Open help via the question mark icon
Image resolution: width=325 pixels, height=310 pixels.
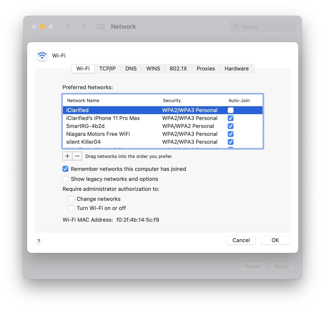point(39,241)
